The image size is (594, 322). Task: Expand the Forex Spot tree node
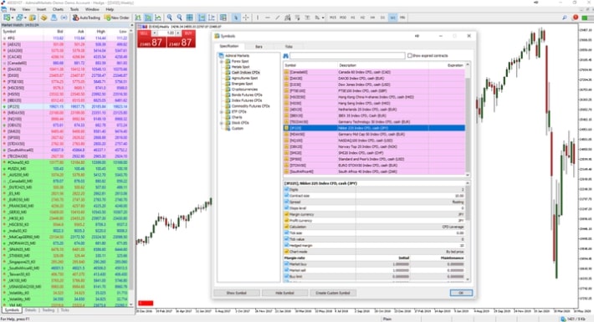pyautogui.click(x=222, y=61)
